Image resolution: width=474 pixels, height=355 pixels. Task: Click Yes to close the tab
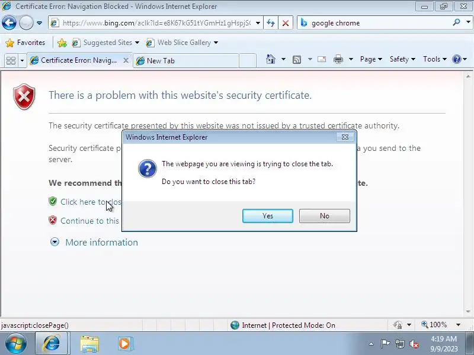point(268,216)
